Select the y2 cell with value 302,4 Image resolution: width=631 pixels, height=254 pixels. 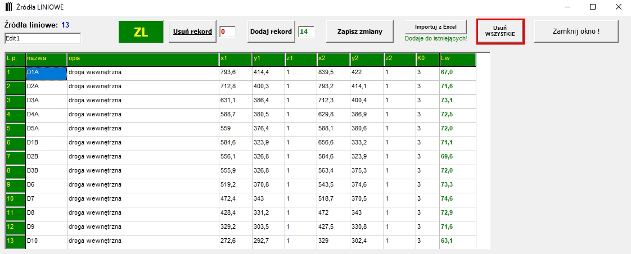point(366,241)
